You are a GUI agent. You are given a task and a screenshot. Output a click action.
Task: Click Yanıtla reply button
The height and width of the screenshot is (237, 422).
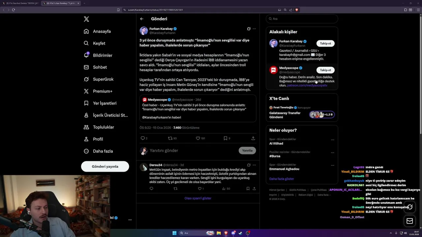[247, 150]
